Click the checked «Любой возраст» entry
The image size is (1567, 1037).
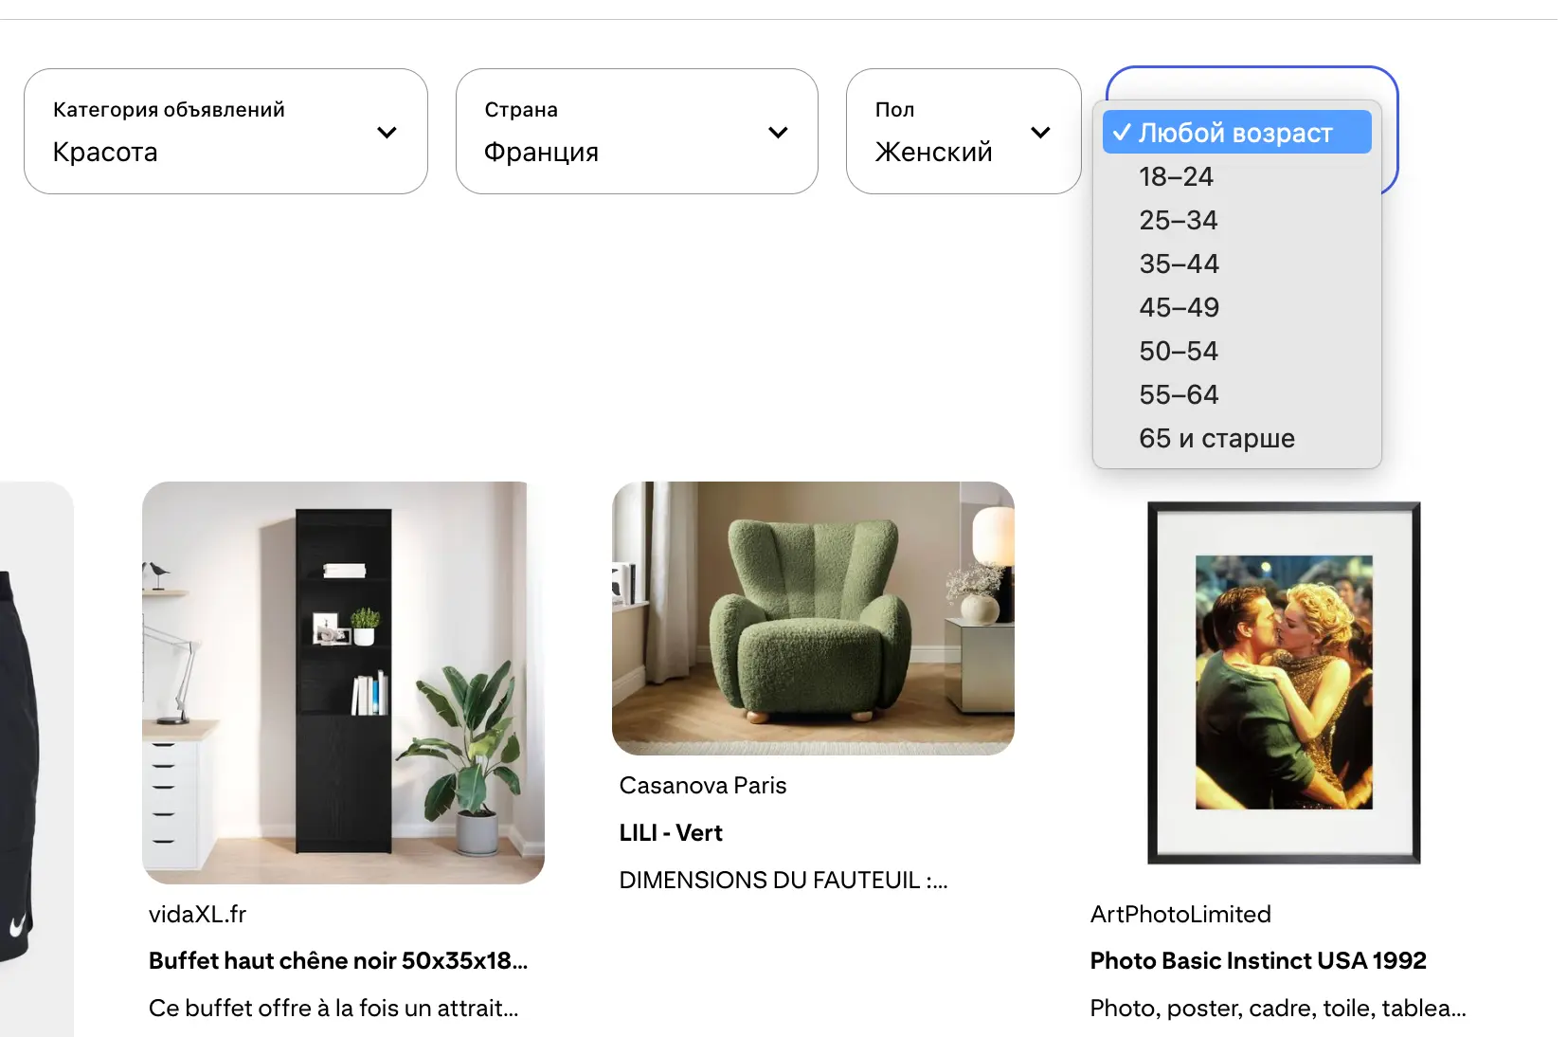click(x=1234, y=132)
